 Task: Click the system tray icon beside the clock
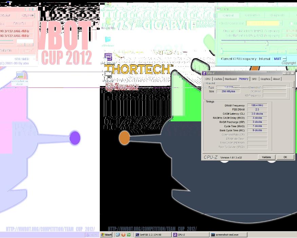point(87,235)
